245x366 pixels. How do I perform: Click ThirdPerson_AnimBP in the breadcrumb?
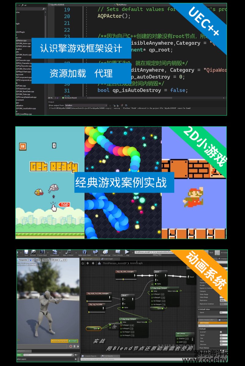114,263
